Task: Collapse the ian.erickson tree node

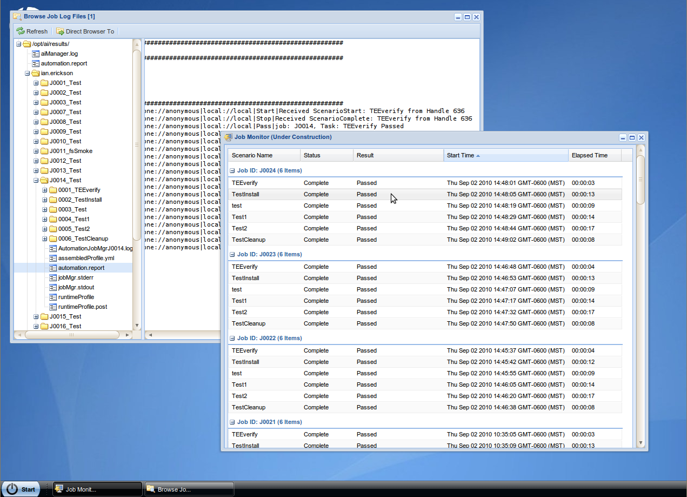Action: 28,73
